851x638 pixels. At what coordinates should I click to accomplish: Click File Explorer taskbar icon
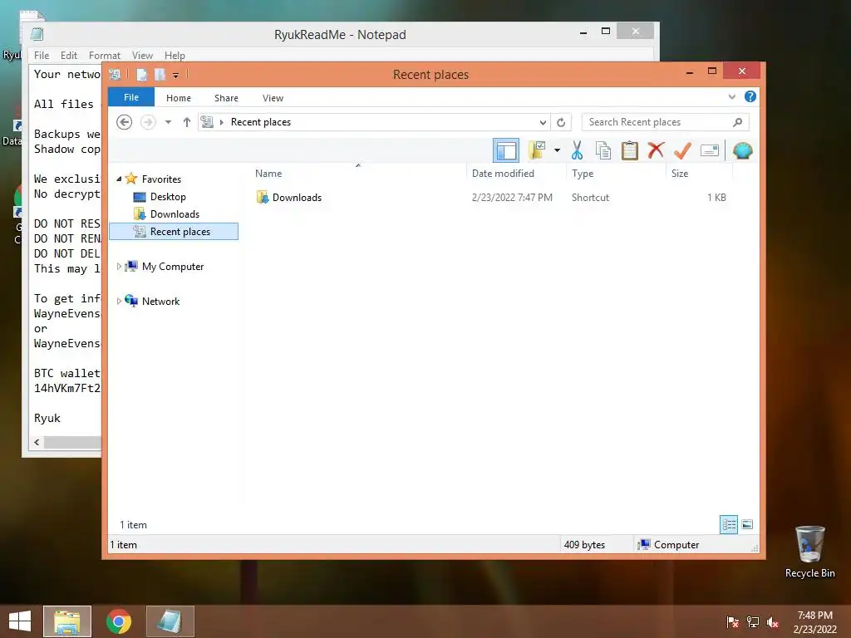(67, 621)
